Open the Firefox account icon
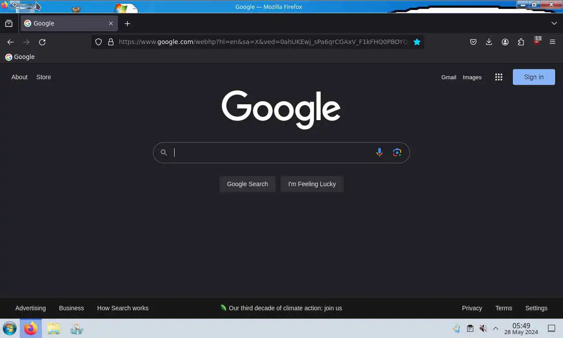The height and width of the screenshot is (338, 563). 505,42
